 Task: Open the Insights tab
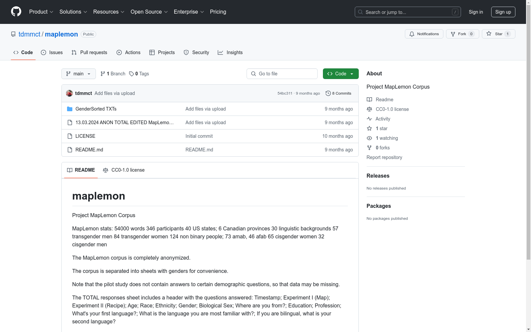230,52
